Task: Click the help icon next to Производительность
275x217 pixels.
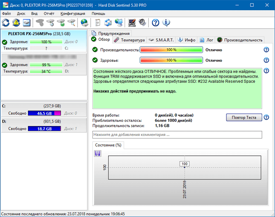Action: (x=266, y=50)
